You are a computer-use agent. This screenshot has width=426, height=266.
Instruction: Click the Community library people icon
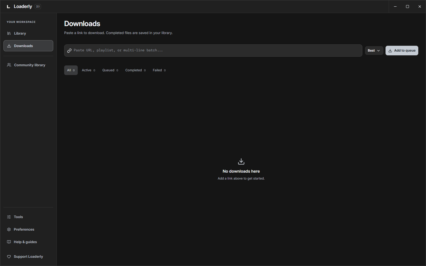point(9,65)
